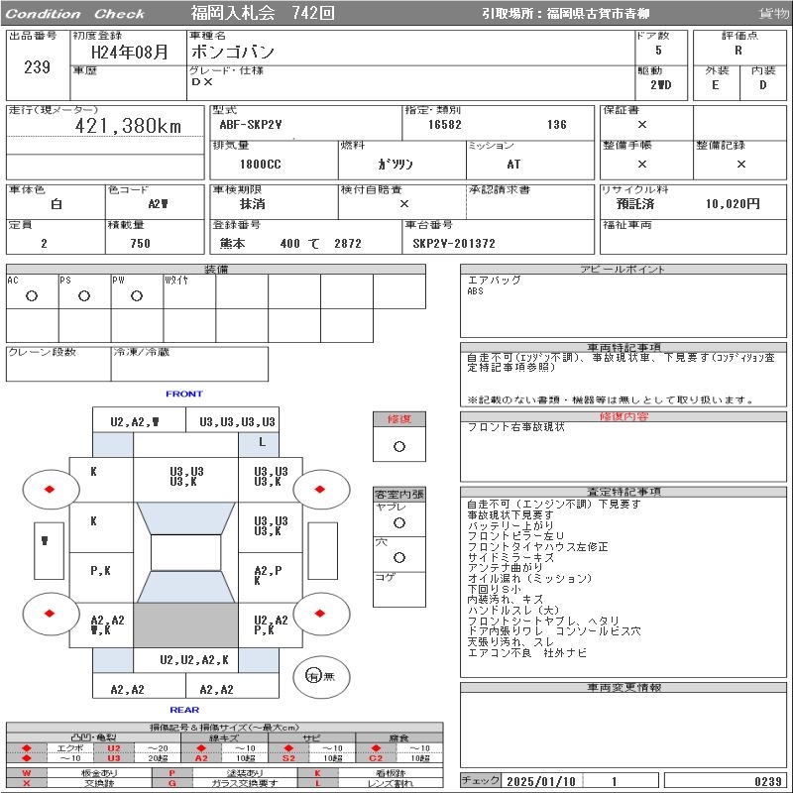The image size is (793, 793).
Task: Click the Condition Check header title
Action: [x=75, y=13]
